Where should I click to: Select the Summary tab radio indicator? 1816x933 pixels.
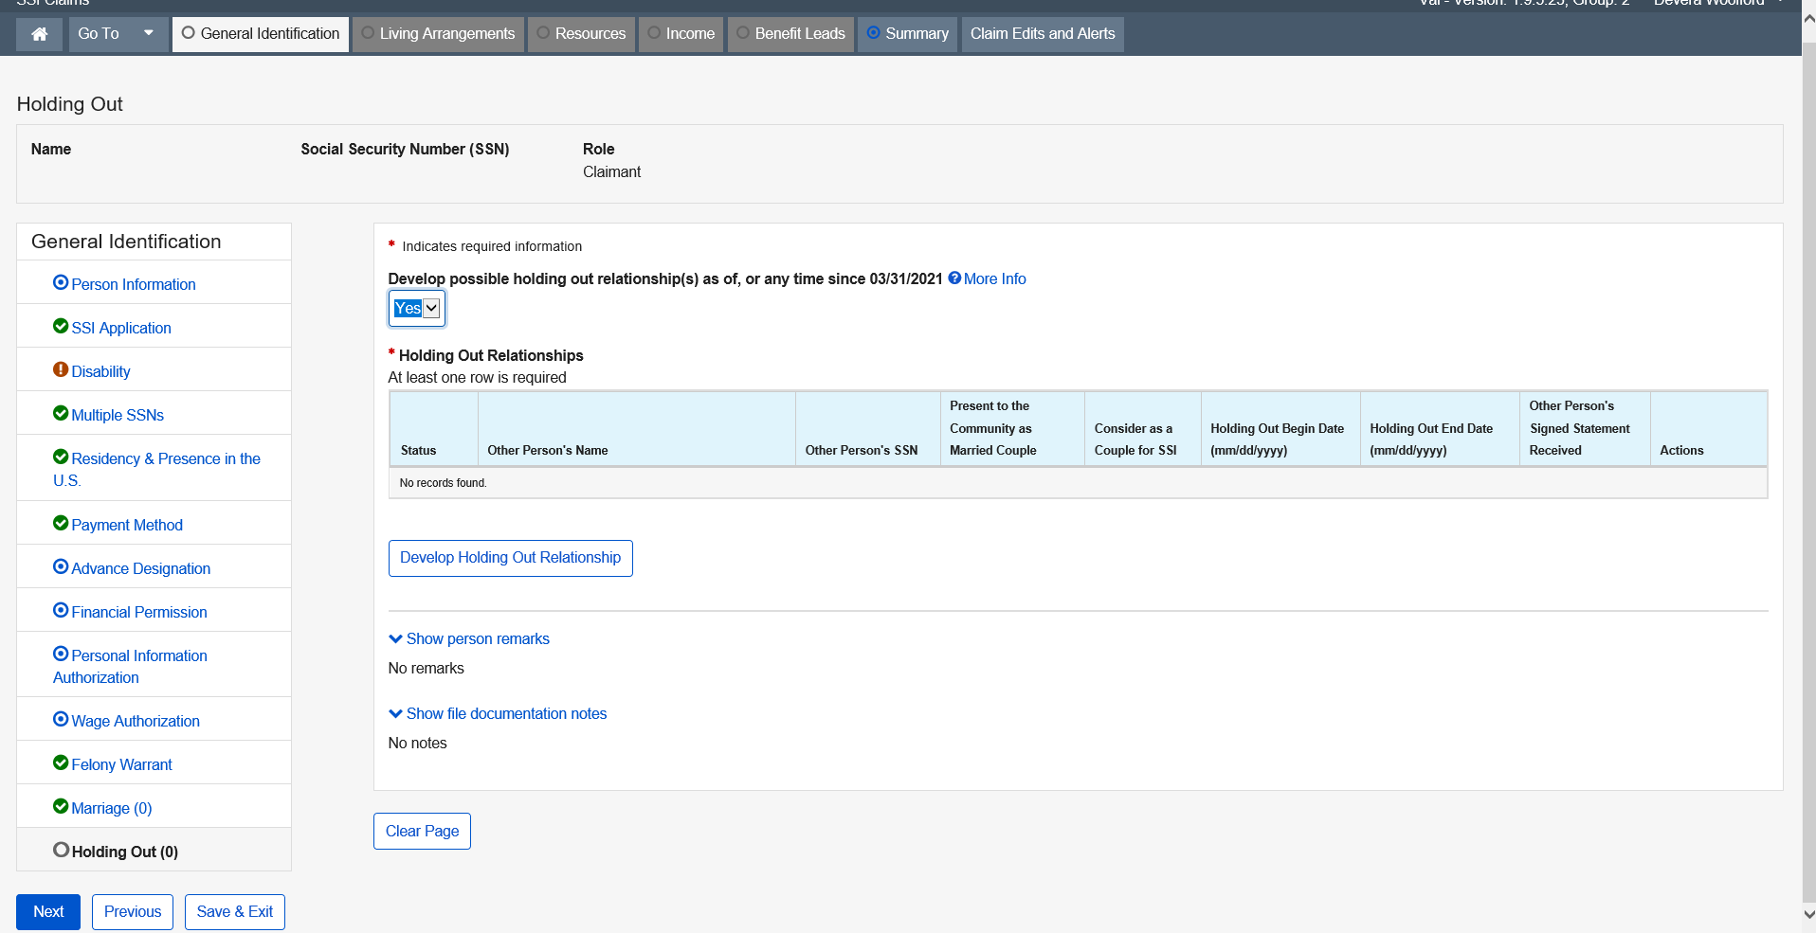(x=873, y=33)
